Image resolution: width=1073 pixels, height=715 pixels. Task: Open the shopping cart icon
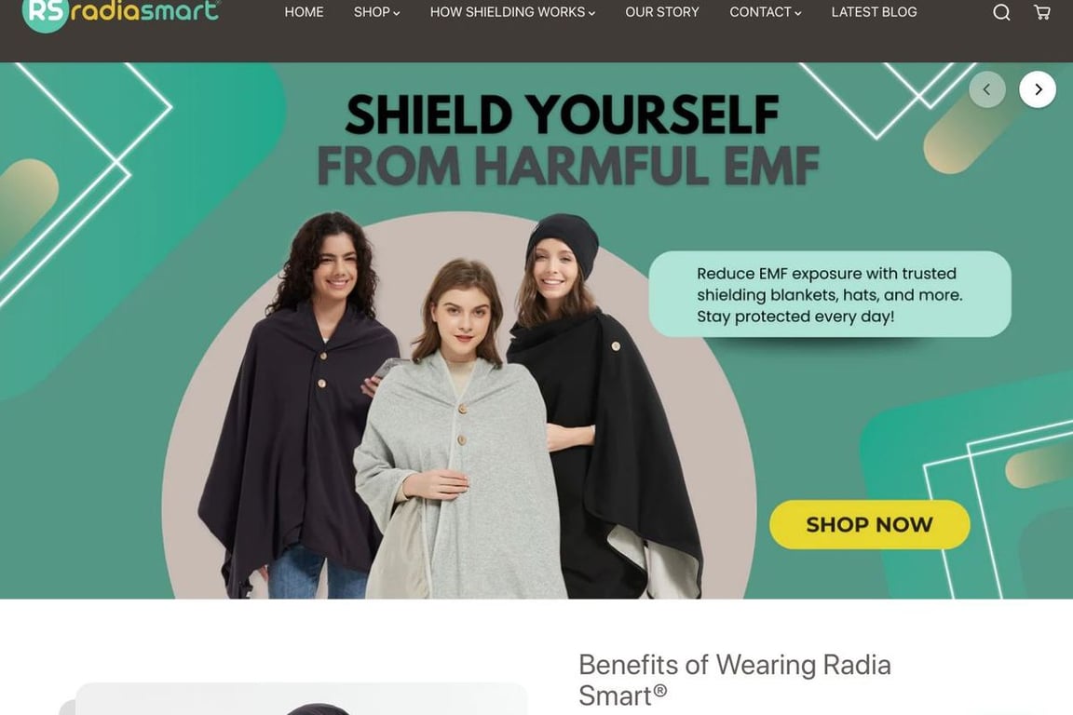[1041, 12]
